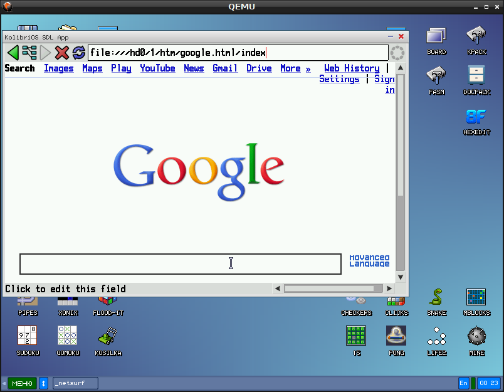
Task: Click inside the Google search box
Action: (180, 264)
